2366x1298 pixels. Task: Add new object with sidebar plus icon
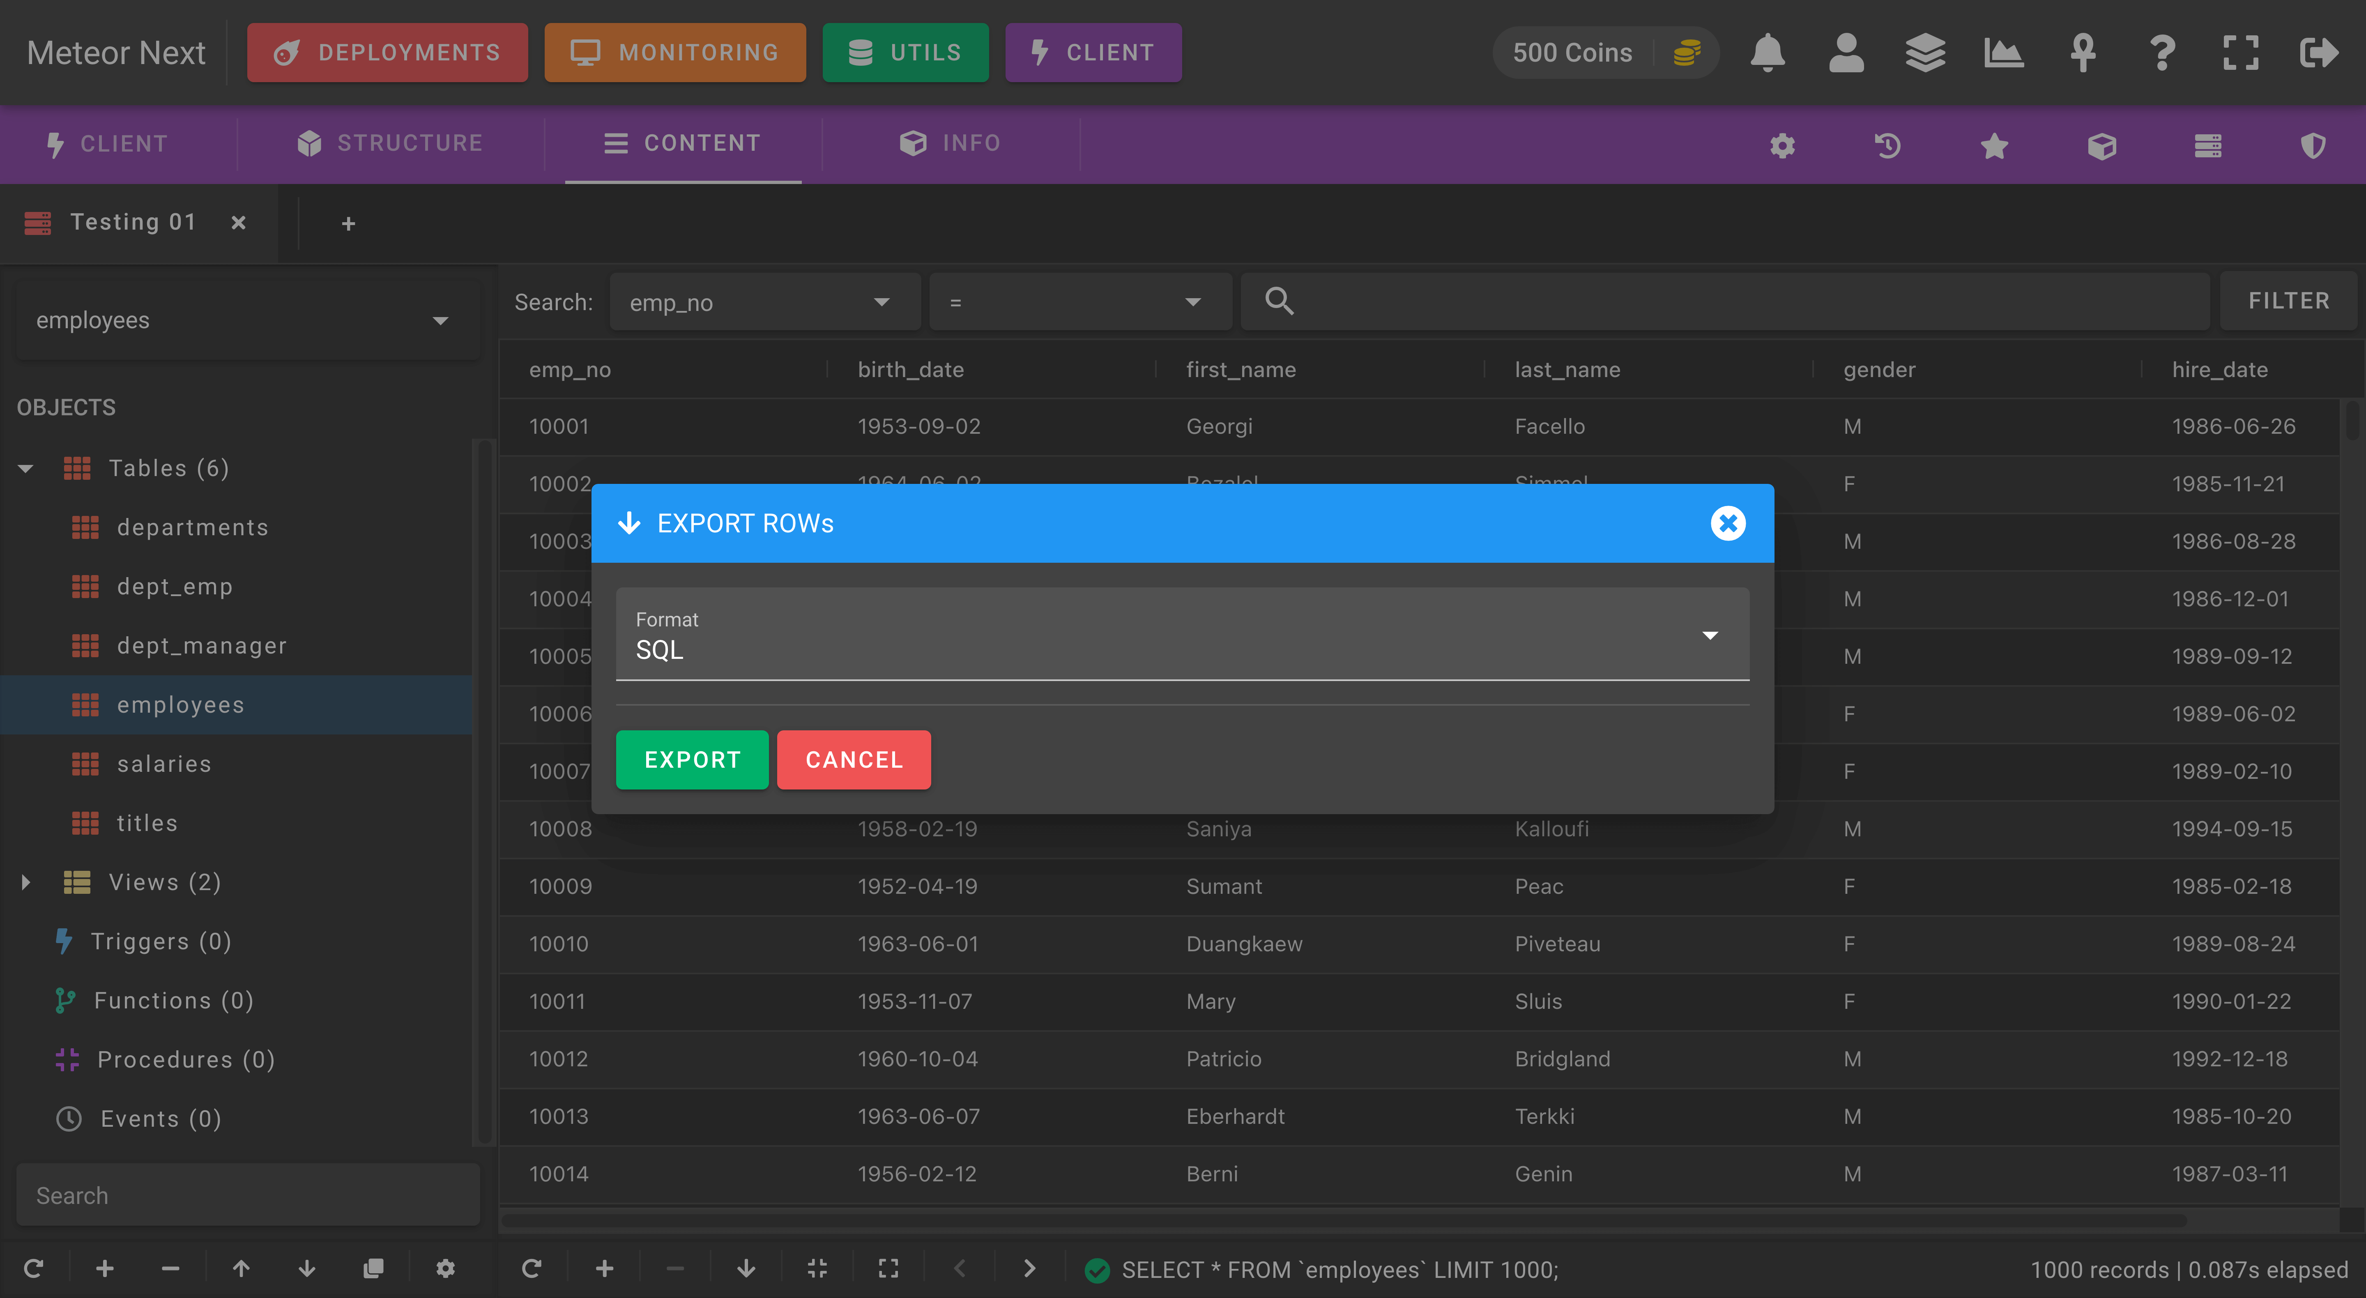[x=105, y=1268]
